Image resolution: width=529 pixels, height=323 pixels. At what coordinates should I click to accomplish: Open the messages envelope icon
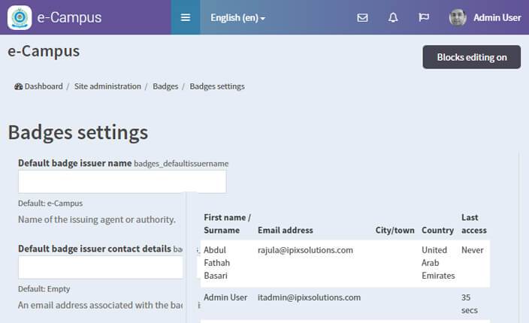tap(362, 17)
